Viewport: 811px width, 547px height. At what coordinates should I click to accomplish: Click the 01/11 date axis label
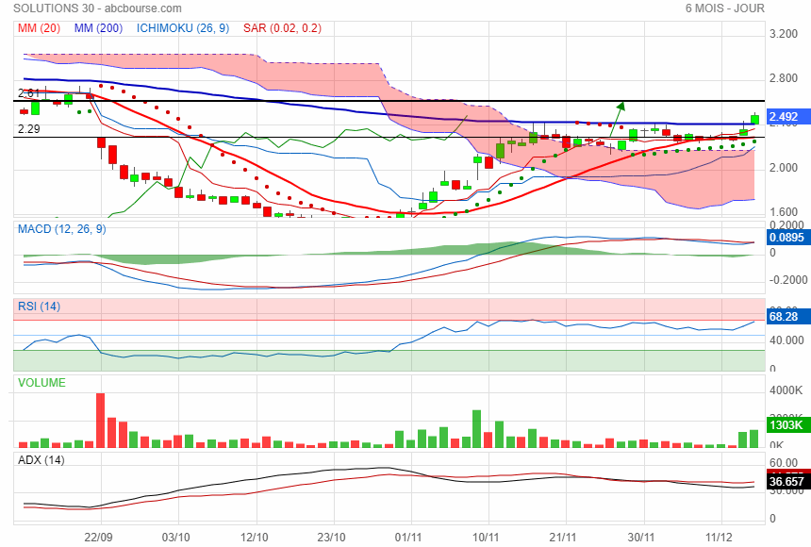click(x=408, y=537)
